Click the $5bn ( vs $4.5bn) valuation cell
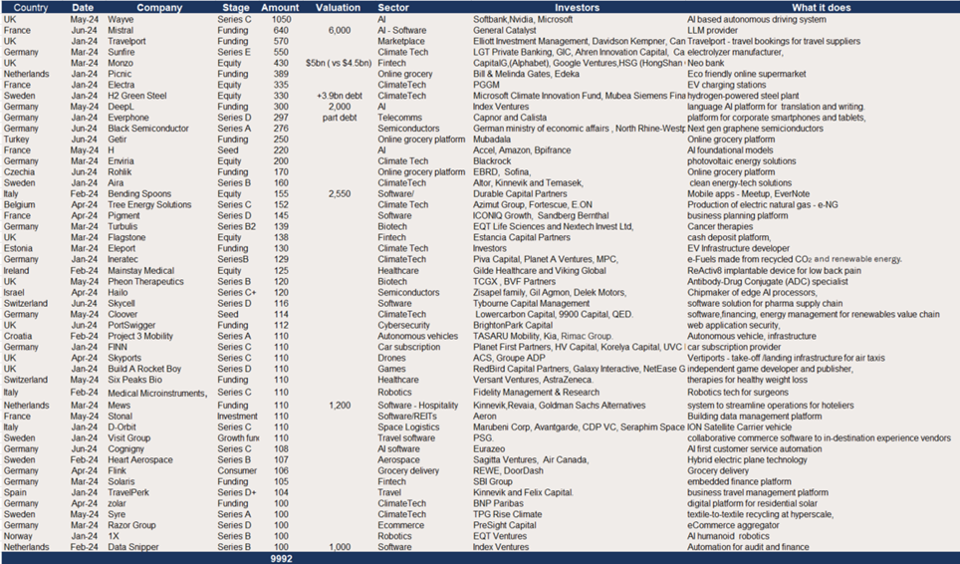The height and width of the screenshot is (564, 960). tap(339, 63)
